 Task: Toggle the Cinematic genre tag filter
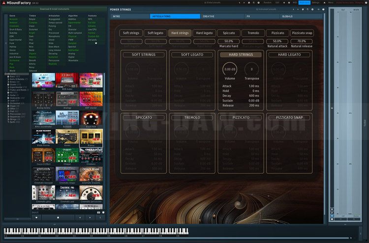click(14, 26)
